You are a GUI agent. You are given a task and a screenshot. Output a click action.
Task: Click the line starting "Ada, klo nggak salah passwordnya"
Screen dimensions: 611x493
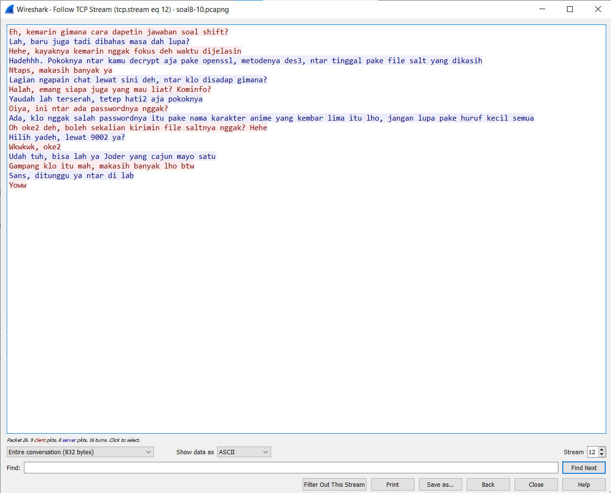coord(272,118)
